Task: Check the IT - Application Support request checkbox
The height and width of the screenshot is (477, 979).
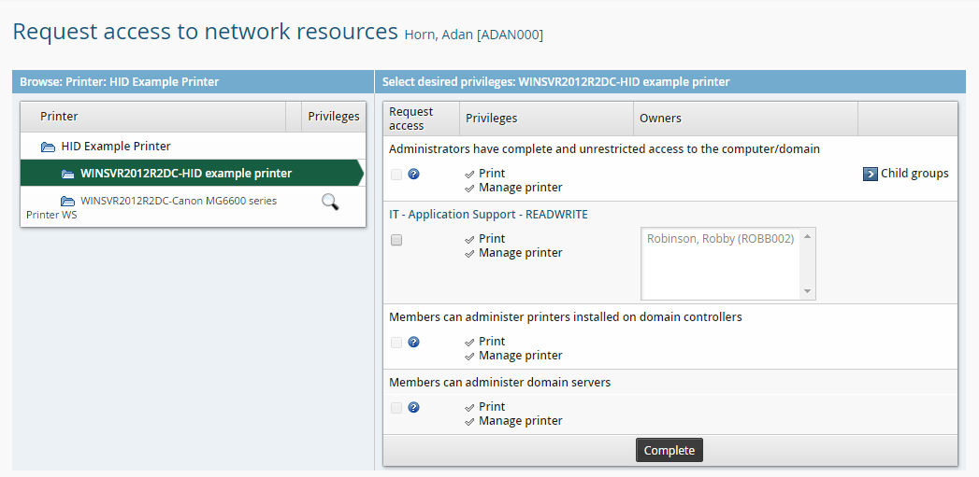Action: coord(396,240)
